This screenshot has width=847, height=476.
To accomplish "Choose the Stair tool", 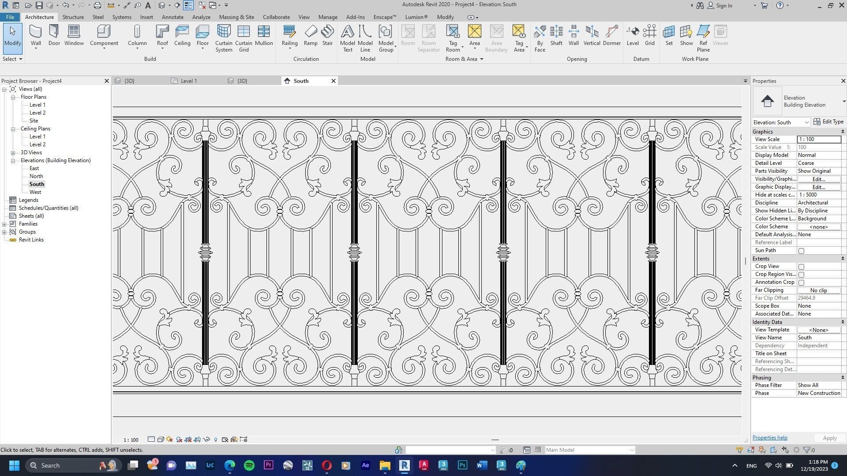I will (327, 36).
